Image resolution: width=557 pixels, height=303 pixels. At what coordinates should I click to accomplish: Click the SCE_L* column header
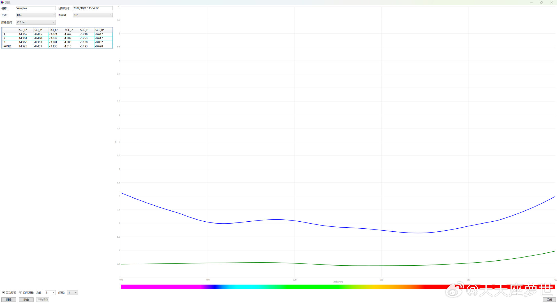point(71,30)
